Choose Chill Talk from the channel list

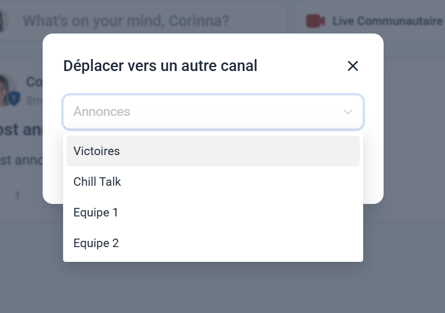pos(213,182)
